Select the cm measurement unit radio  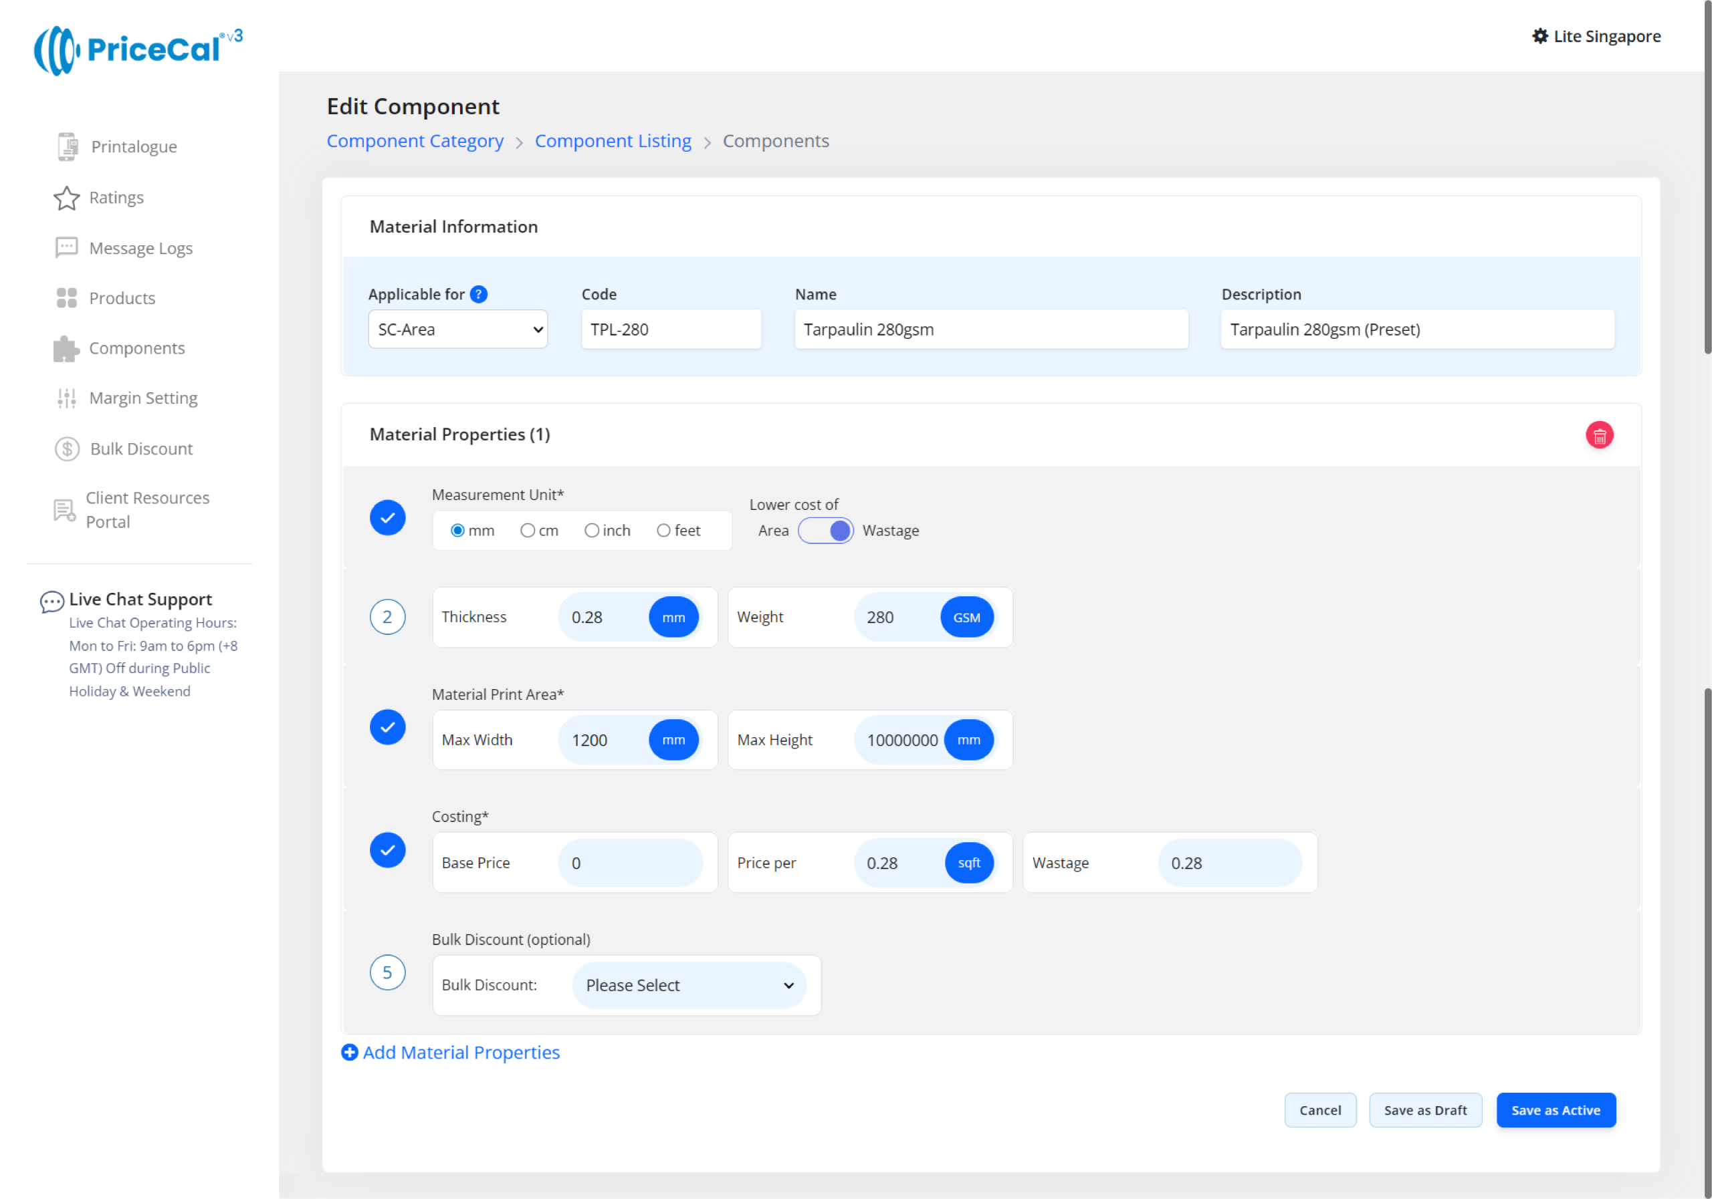(527, 531)
